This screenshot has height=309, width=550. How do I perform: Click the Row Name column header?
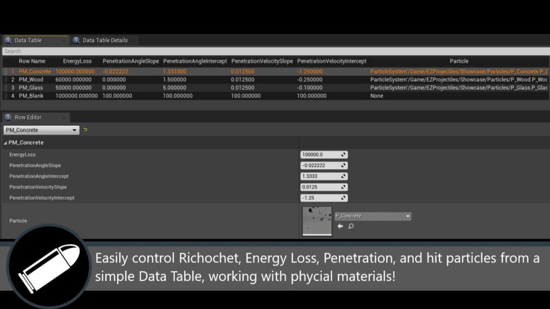[32, 61]
